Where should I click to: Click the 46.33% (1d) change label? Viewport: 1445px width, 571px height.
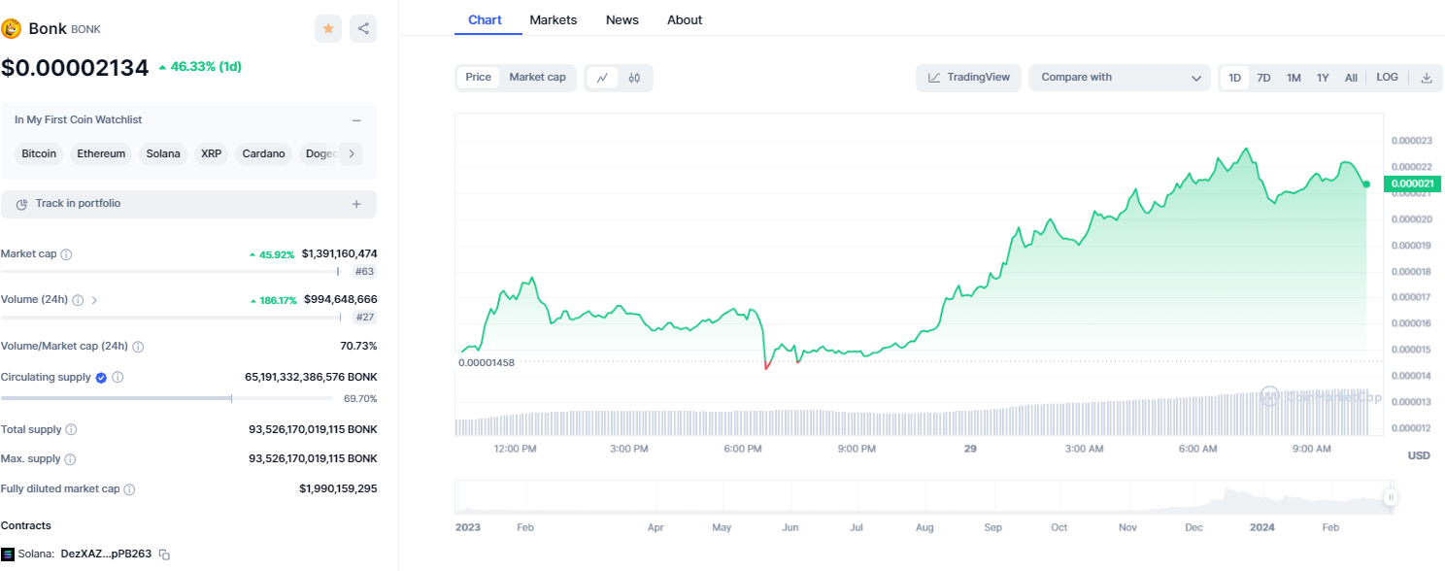point(199,67)
